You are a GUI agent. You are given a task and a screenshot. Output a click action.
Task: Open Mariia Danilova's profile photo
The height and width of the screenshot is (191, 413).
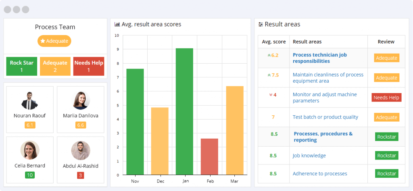click(x=81, y=101)
